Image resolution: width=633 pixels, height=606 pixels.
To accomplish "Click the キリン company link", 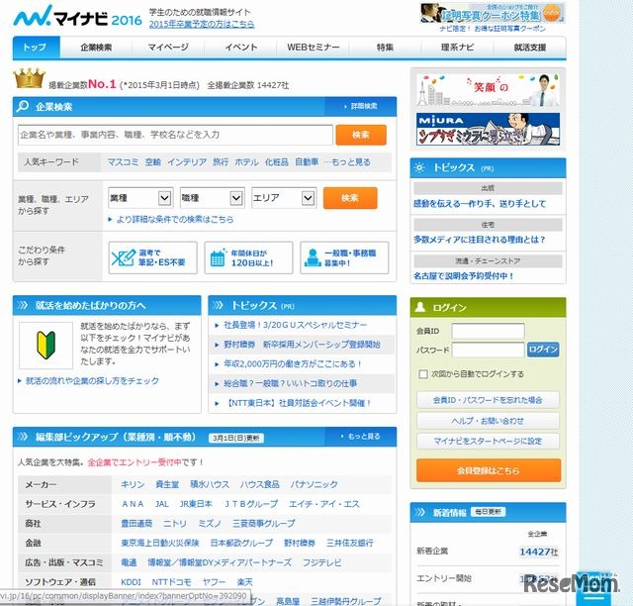I will tap(133, 484).
